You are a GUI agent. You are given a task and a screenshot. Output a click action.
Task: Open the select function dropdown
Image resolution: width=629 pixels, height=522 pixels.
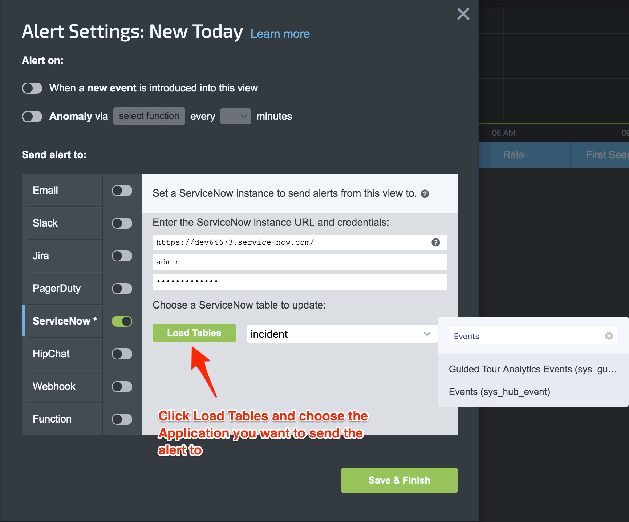pyautogui.click(x=149, y=116)
